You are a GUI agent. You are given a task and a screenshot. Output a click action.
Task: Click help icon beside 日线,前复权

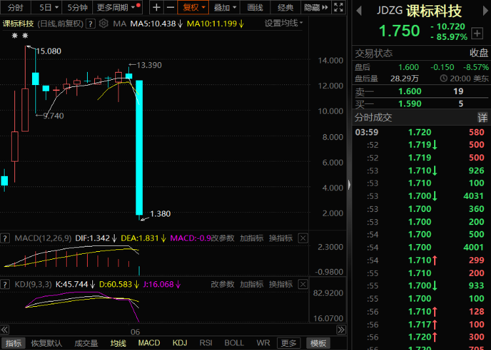90,24
